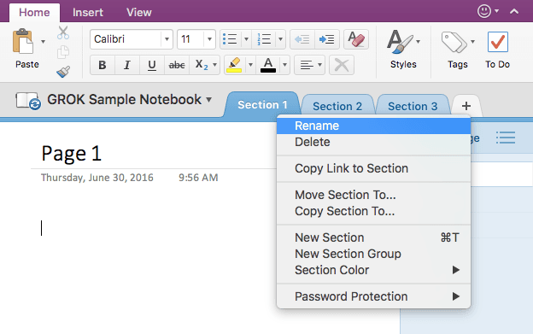
Task: Open the highlight color picker arrow
Action: (x=250, y=65)
